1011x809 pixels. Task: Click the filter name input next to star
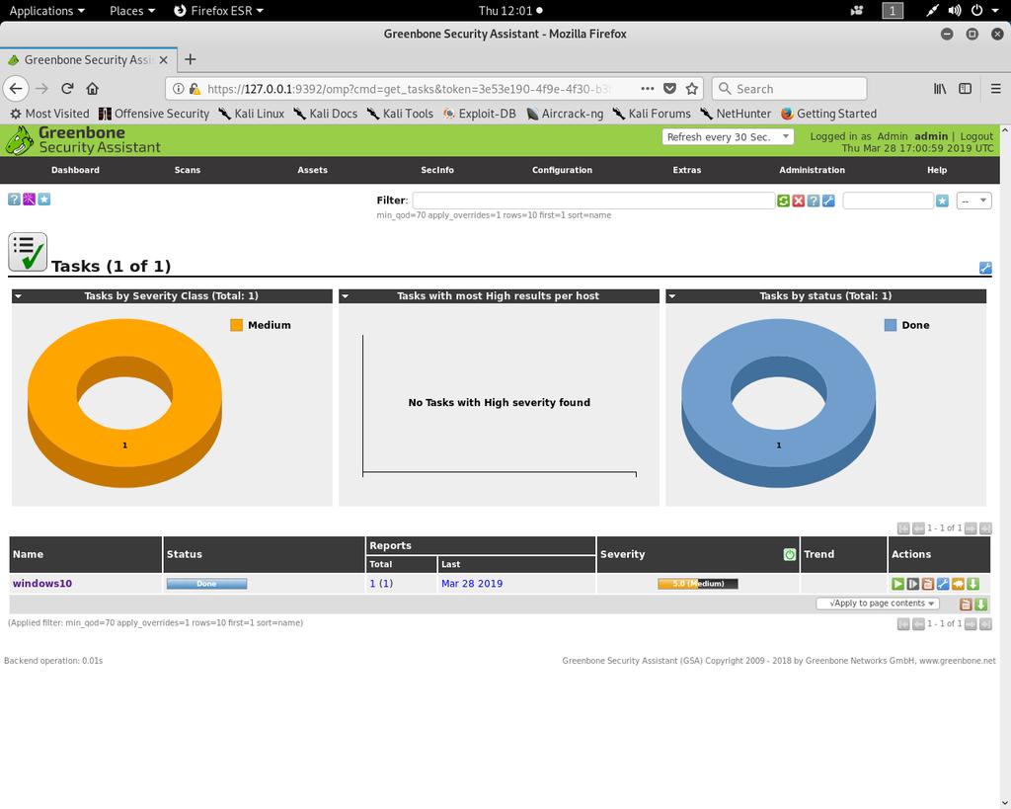[x=888, y=201]
